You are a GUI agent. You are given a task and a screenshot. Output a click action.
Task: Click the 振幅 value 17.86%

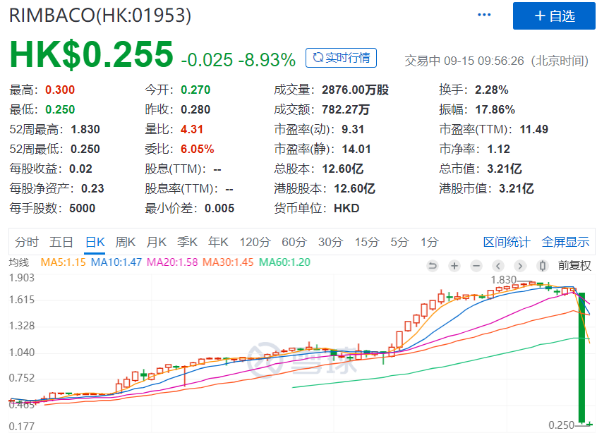click(495, 109)
